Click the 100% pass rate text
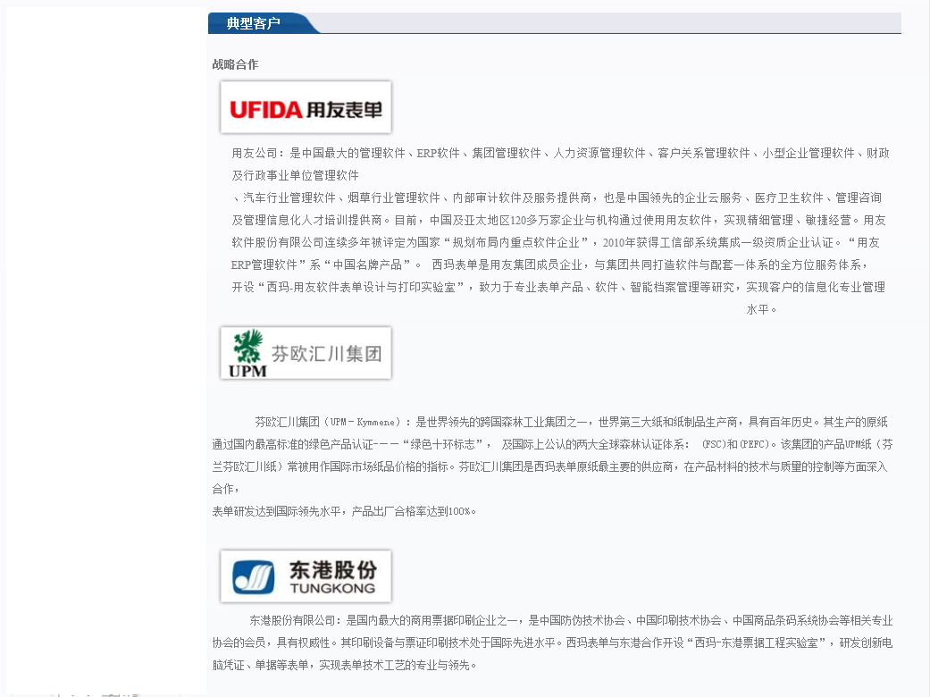The image size is (930, 697). click(461, 512)
